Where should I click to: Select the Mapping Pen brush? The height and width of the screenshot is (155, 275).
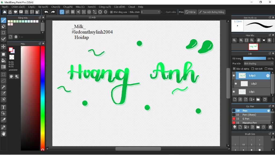coord(251,123)
